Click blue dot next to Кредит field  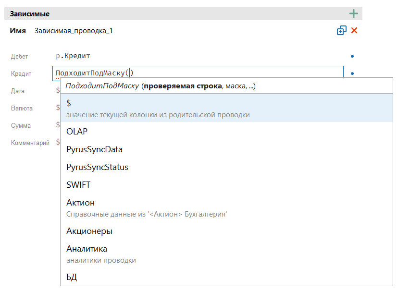(x=352, y=73)
